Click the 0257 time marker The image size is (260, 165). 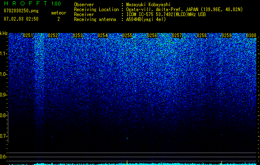[x=177, y=35]
